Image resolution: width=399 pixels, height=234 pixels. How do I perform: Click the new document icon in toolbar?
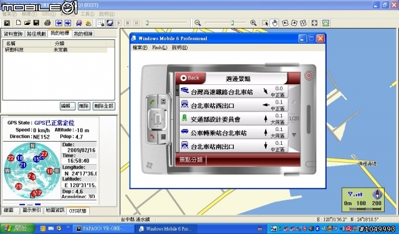18,23
